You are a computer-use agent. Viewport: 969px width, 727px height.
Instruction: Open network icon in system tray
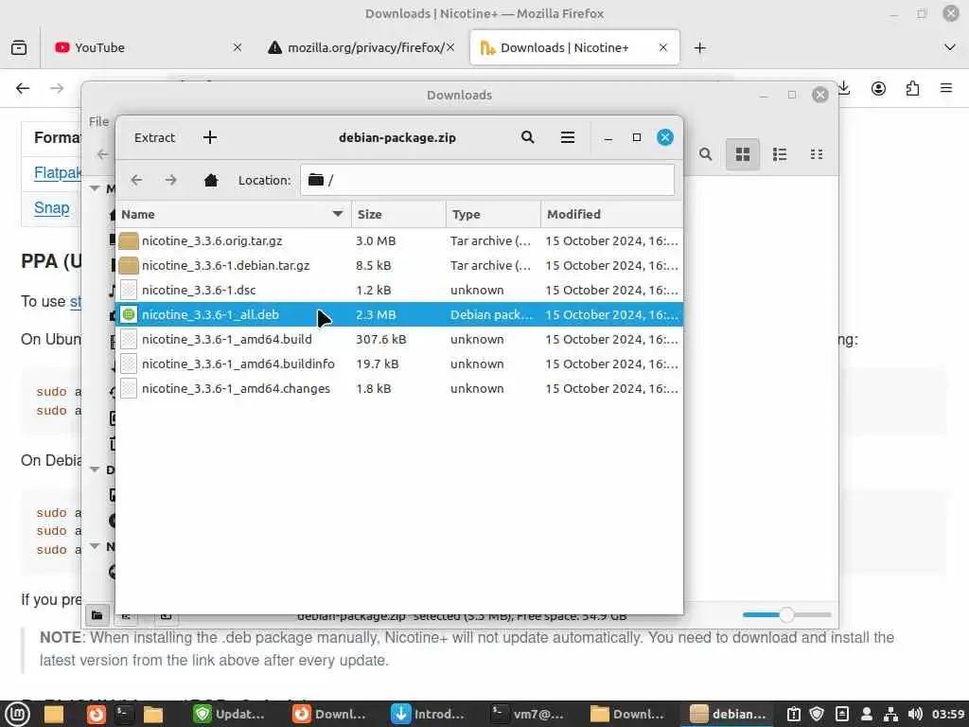coord(890,714)
